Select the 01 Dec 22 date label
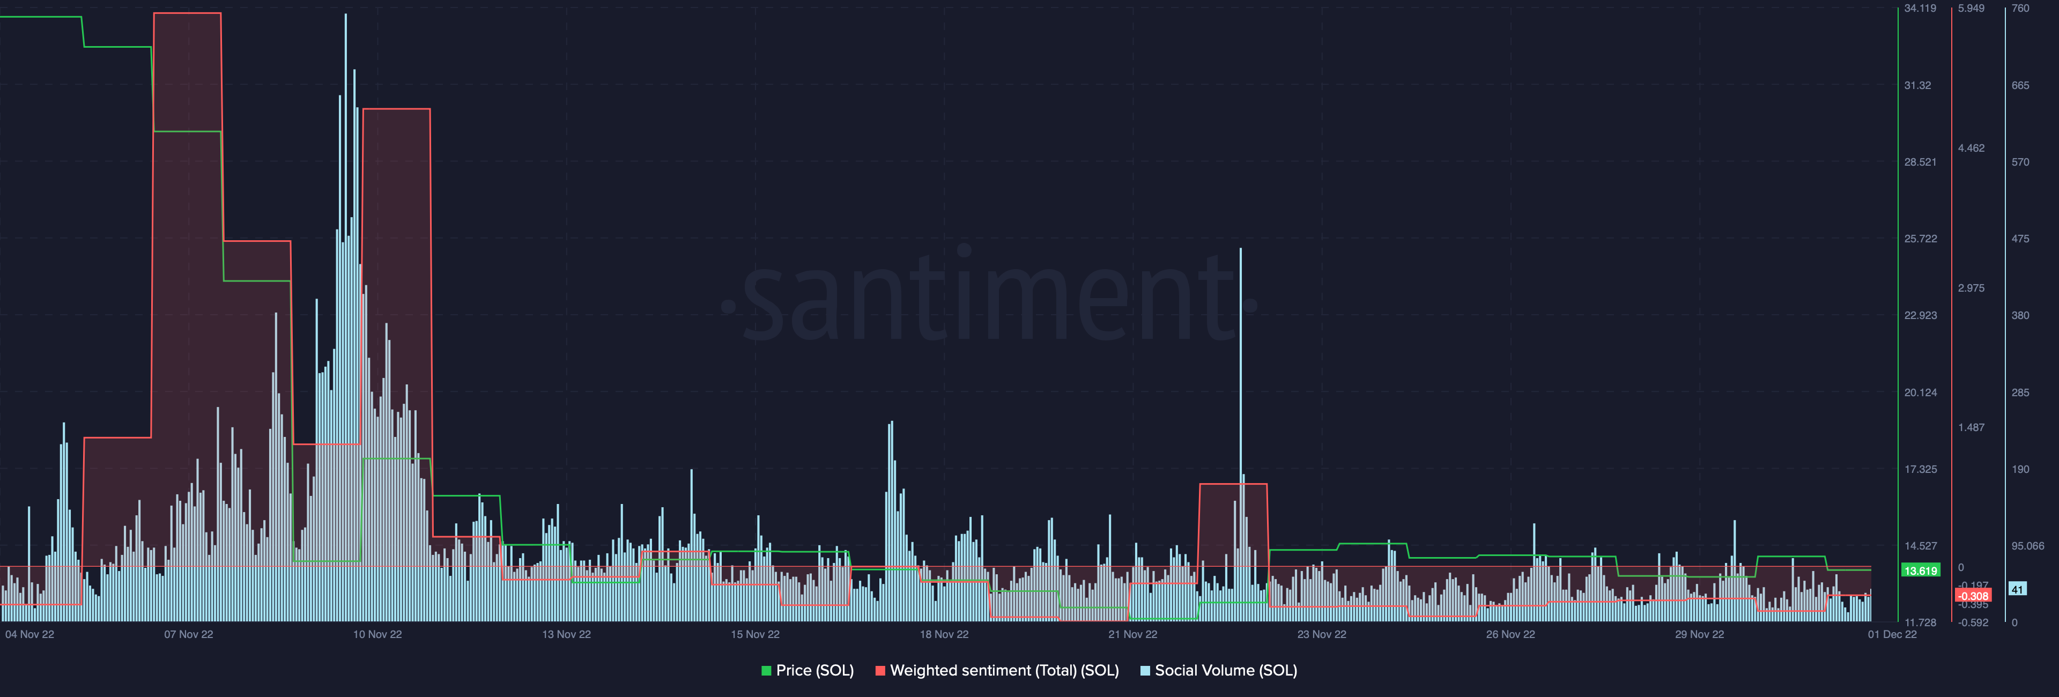Viewport: 2059px width, 697px height. point(1892,635)
